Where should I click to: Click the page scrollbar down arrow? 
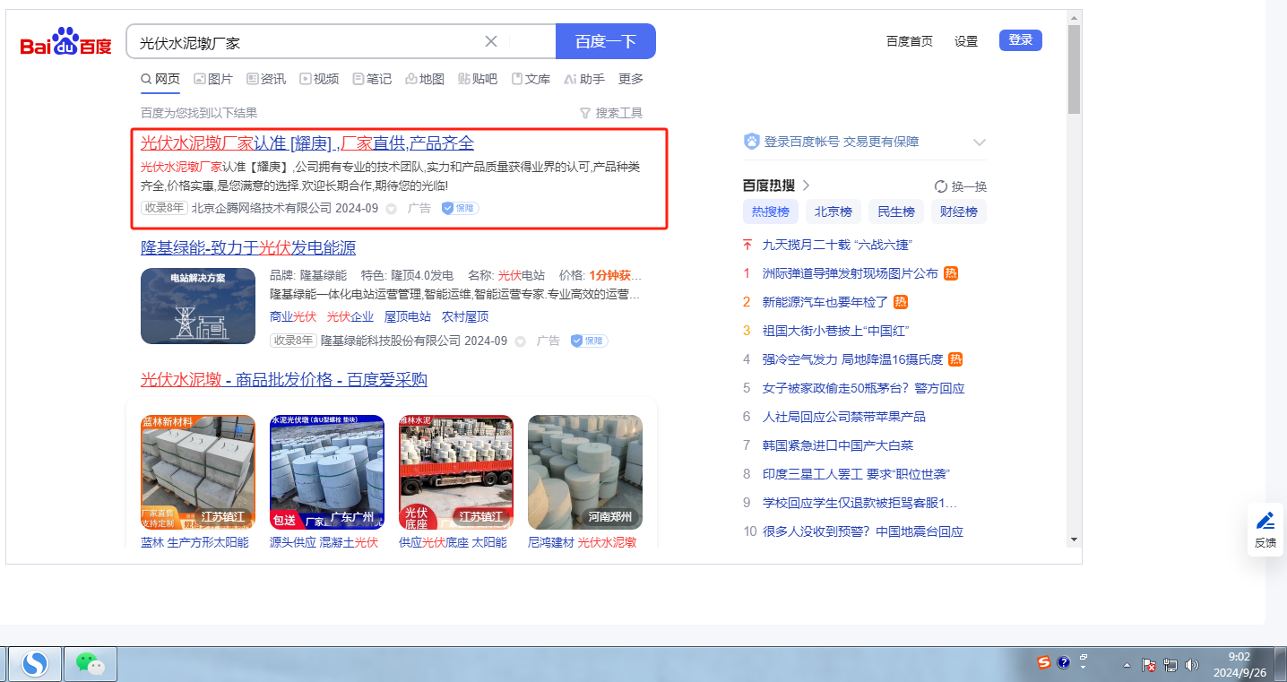tap(1074, 540)
